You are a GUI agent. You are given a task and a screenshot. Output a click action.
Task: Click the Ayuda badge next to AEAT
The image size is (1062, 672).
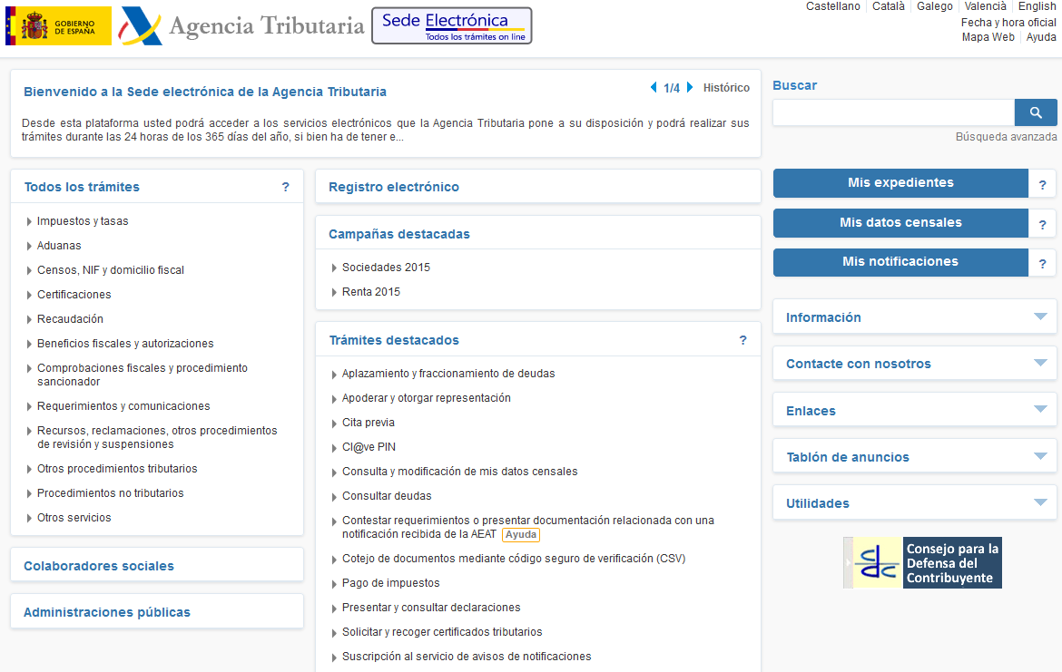pyautogui.click(x=521, y=535)
